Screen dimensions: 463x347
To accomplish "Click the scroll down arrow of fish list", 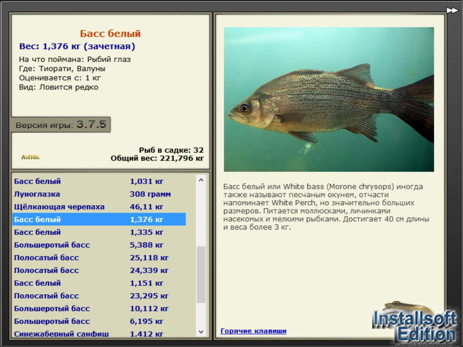I will click(x=201, y=331).
